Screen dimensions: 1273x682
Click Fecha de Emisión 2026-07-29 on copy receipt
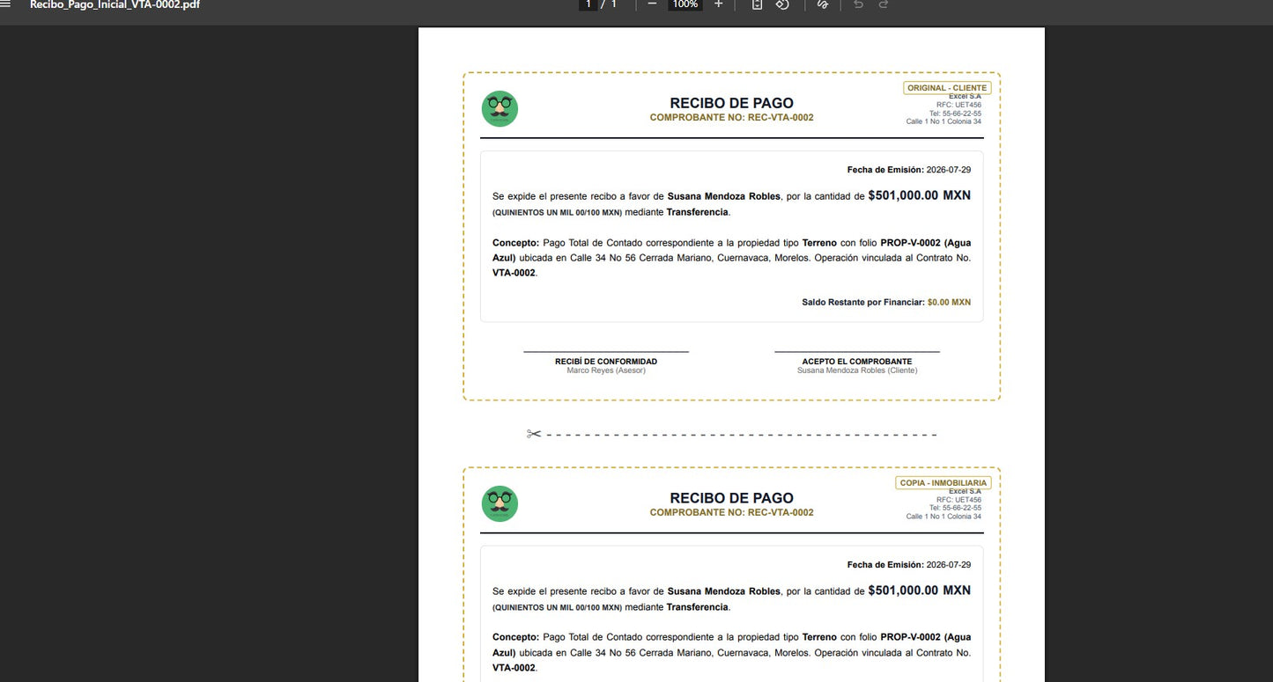pyautogui.click(x=909, y=565)
